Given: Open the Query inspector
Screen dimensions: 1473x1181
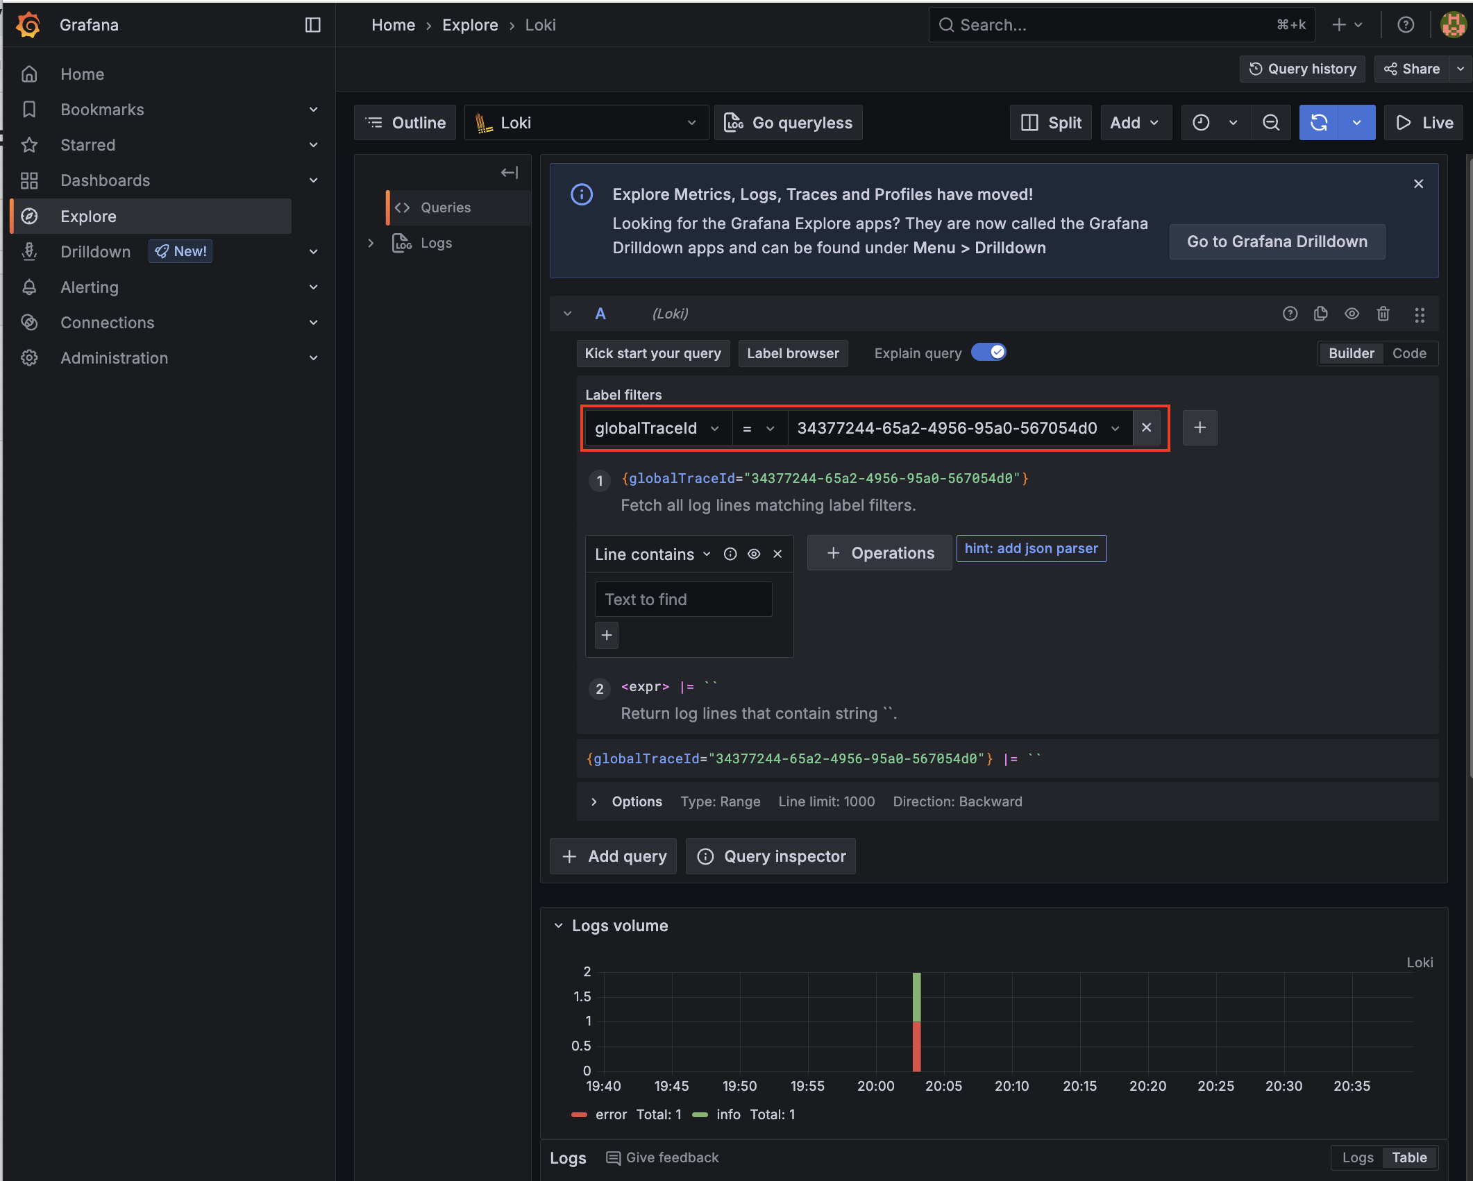Looking at the screenshot, I should coord(771,856).
